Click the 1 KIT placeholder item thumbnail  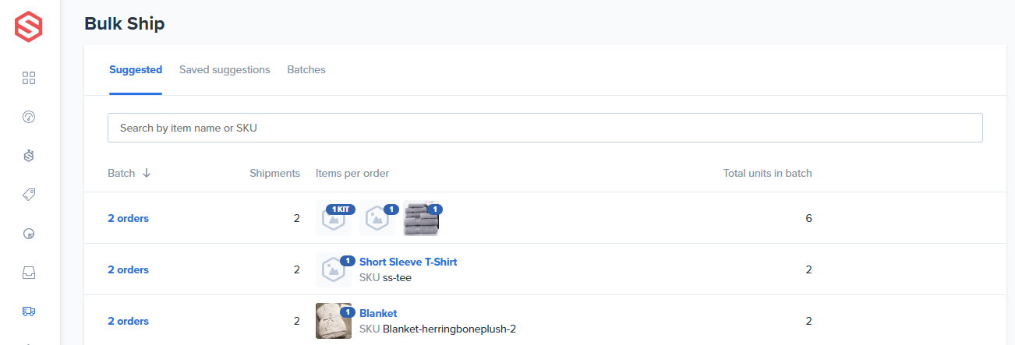click(x=334, y=220)
